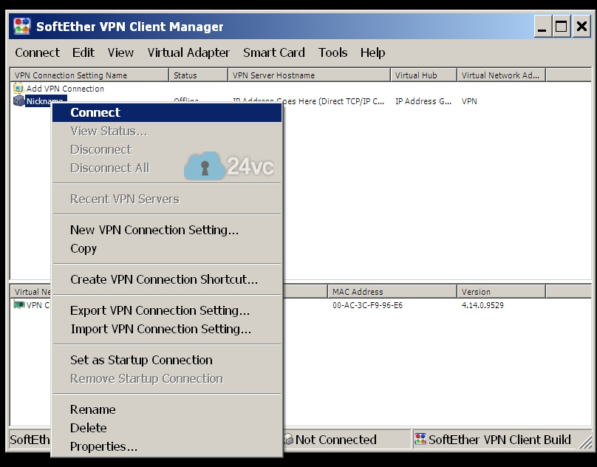Sort by the Version column header
Viewport: 597px width, 467px height.
coord(502,291)
